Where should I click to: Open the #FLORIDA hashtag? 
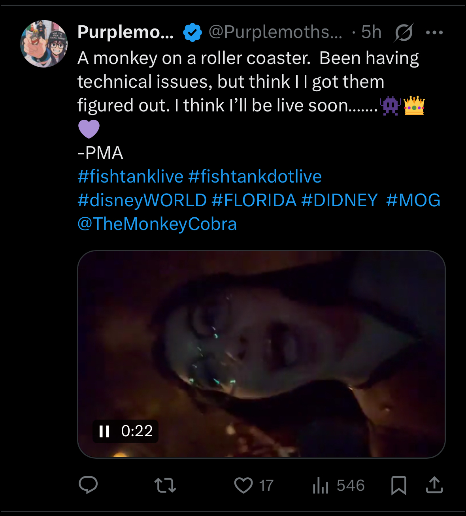click(x=254, y=200)
